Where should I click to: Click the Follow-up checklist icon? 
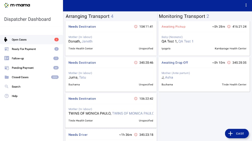(x=7, y=58)
